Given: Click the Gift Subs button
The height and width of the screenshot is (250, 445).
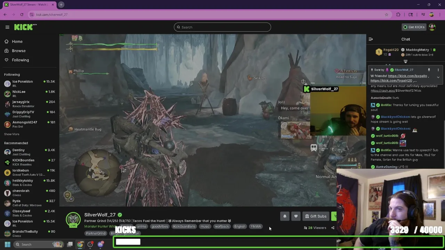Looking at the screenshot, I should coord(316,216).
